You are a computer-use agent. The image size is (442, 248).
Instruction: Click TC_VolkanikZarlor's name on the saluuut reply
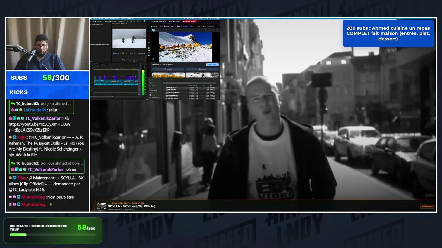[x=45, y=169]
